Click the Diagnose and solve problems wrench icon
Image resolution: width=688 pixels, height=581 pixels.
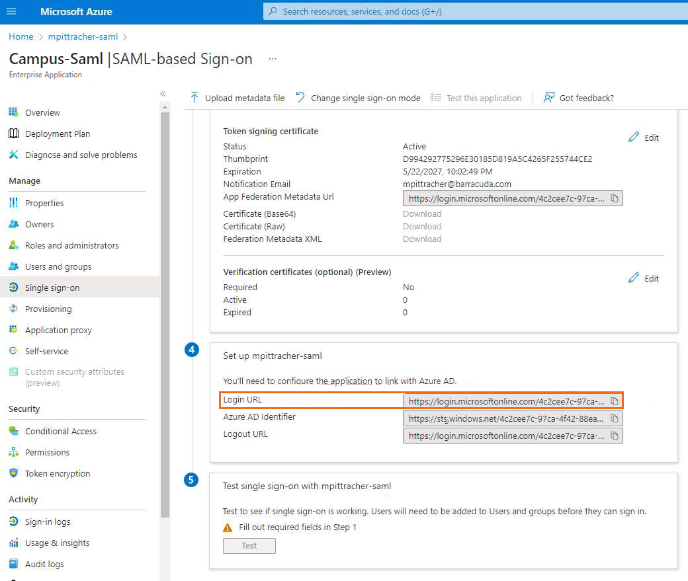[x=14, y=155]
